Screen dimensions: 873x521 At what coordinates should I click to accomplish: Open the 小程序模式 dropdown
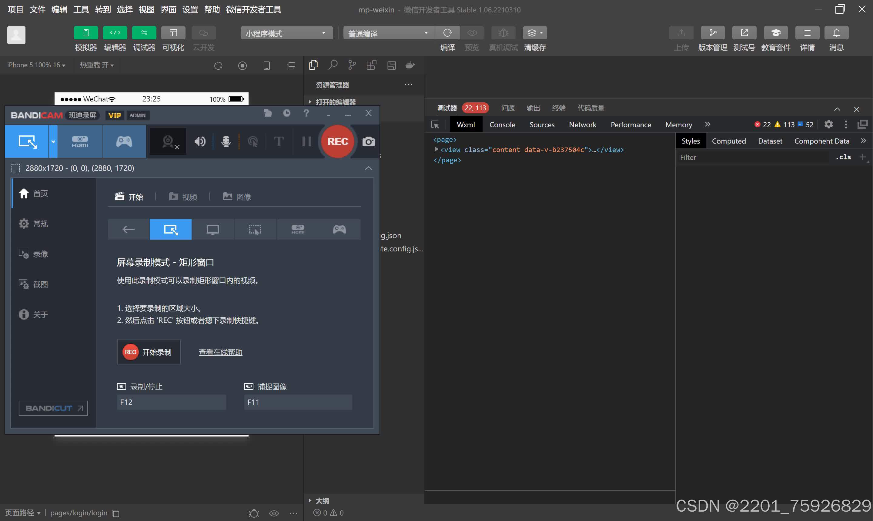[286, 33]
